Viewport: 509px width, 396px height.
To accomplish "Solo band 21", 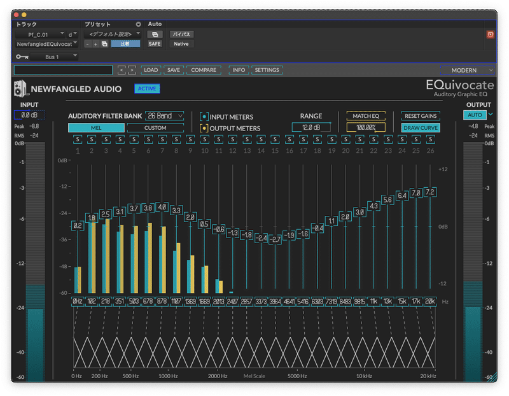I will (359, 139).
